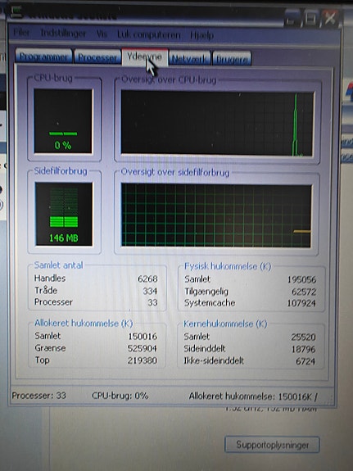353x471 pixels.
Task: Click the Supportoplysninger button
Action: pyautogui.click(x=272, y=445)
